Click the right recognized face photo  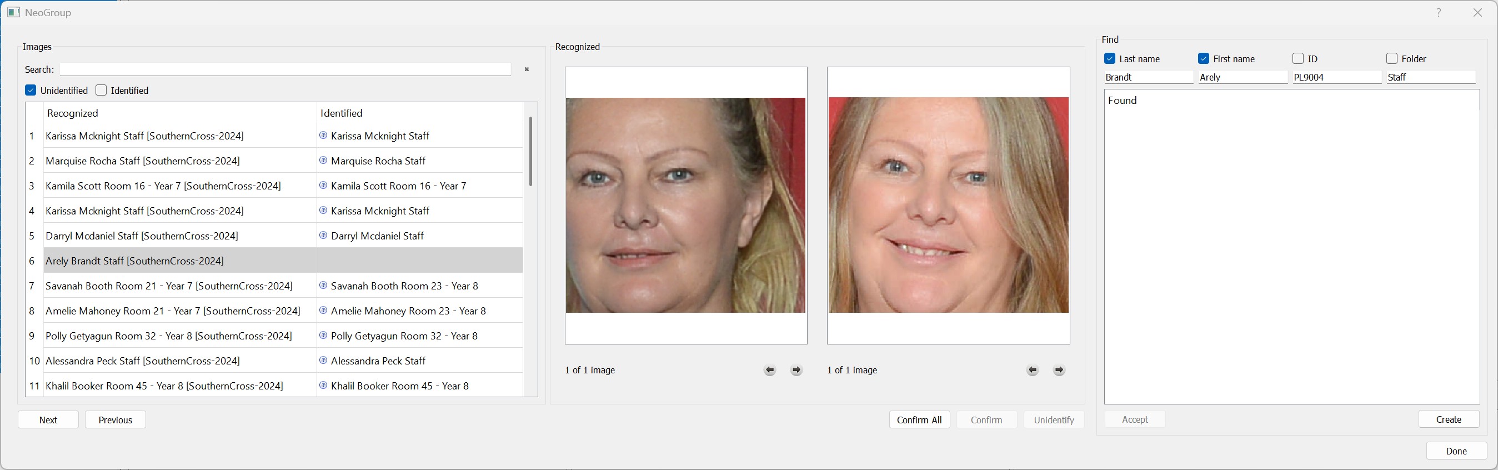pos(949,205)
